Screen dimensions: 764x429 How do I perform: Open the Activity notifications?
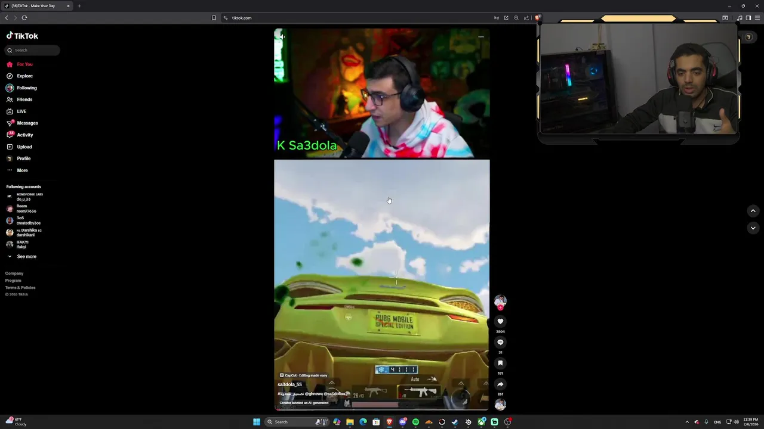point(20,135)
